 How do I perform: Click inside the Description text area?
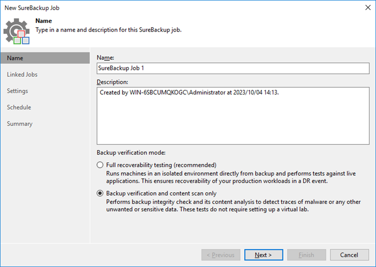pyautogui.click(x=233, y=116)
